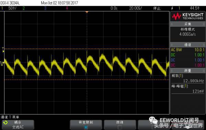Expand the 通道 channel panel header
The width and height of the screenshot is (206, 130).
[187, 45]
